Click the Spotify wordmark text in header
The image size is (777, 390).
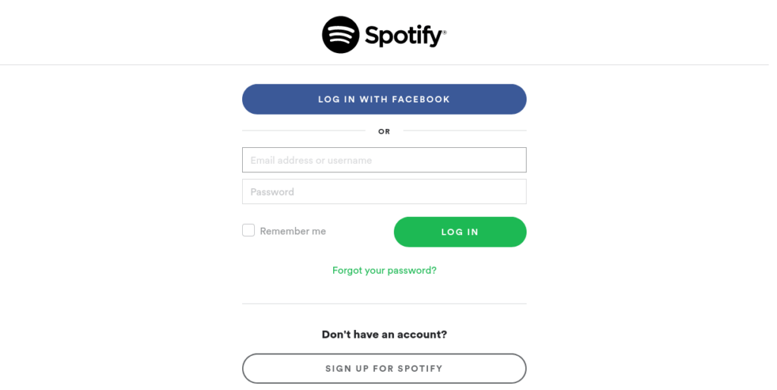coord(404,36)
